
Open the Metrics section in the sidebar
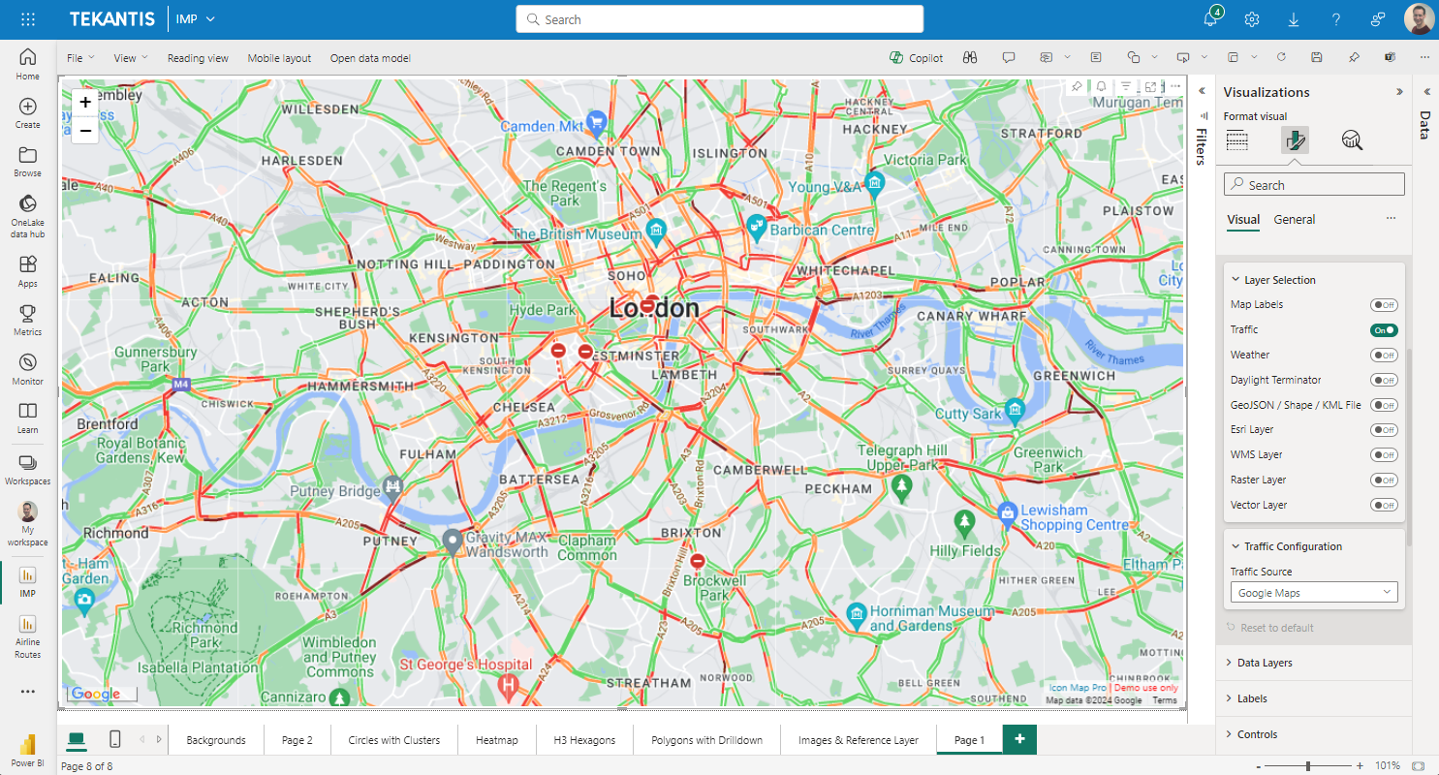(x=27, y=318)
